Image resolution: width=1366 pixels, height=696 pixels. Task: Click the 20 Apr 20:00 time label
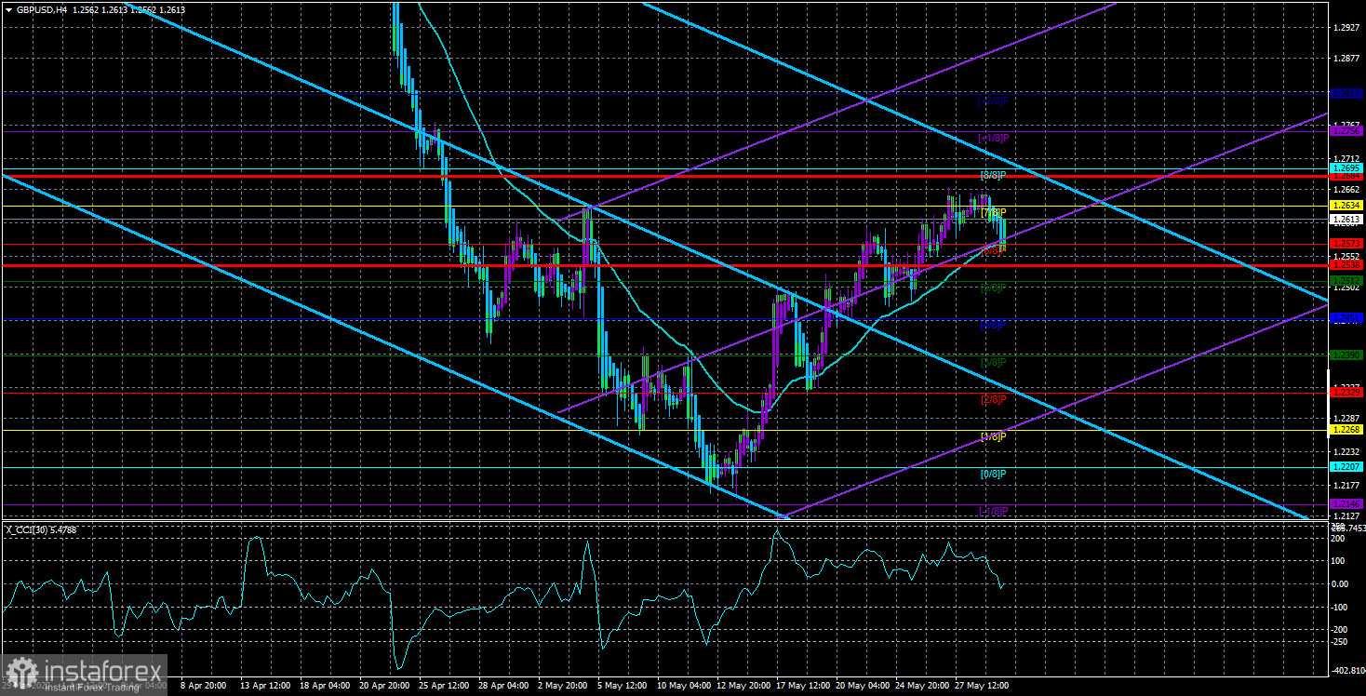point(382,685)
